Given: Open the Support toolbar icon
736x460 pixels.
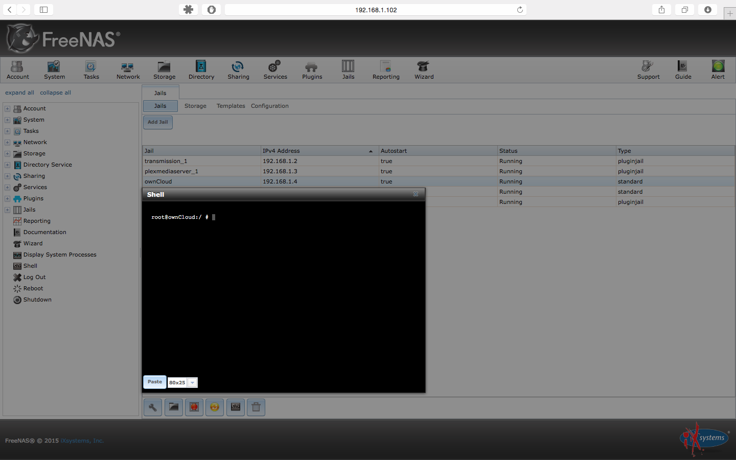Looking at the screenshot, I should click(x=648, y=70).
